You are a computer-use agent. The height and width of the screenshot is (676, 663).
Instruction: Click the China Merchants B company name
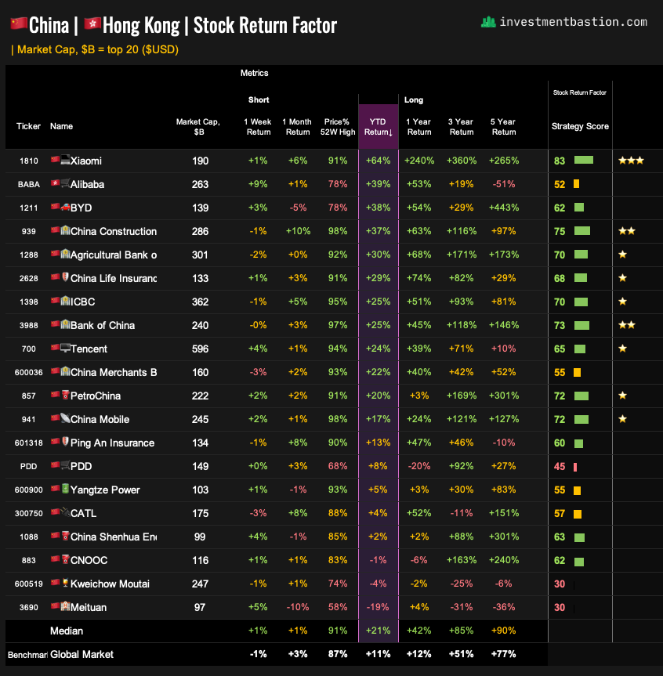(114, 373)
